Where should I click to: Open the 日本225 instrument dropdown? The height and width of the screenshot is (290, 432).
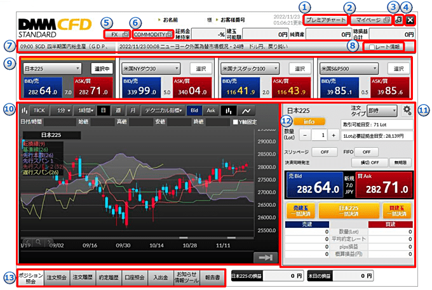(x=52, y=69)
